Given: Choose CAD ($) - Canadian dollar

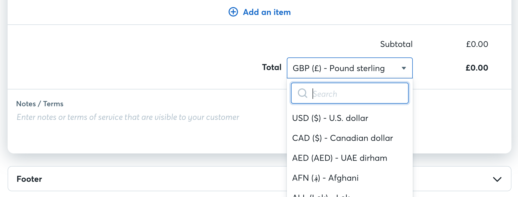Looking at the screenshot, I should (342, 138).
